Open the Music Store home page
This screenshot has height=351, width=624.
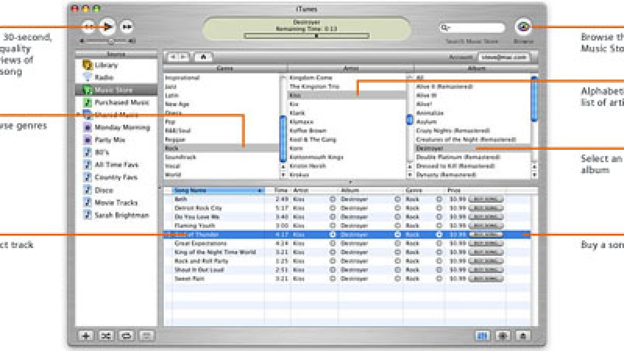(203, 57)
